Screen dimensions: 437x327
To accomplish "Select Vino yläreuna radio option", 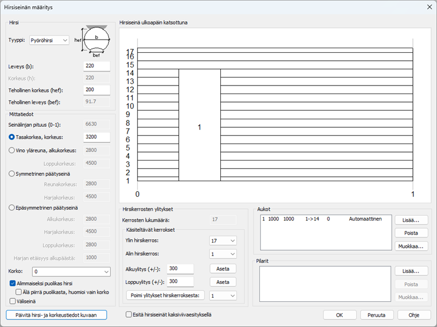I will click(x=12, y=150).
